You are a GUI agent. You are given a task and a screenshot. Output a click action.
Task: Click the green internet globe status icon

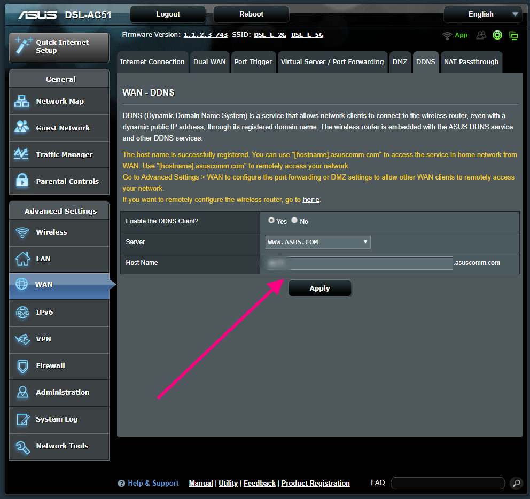[497, 35]
